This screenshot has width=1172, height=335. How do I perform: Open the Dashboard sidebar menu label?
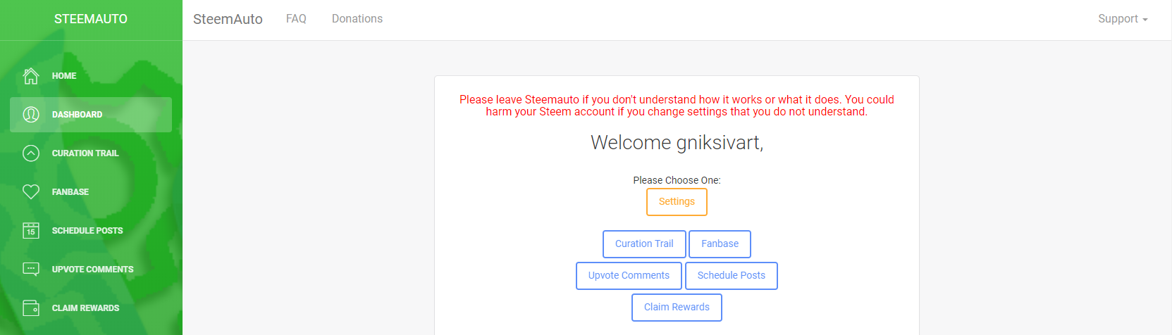click(78, 115)
